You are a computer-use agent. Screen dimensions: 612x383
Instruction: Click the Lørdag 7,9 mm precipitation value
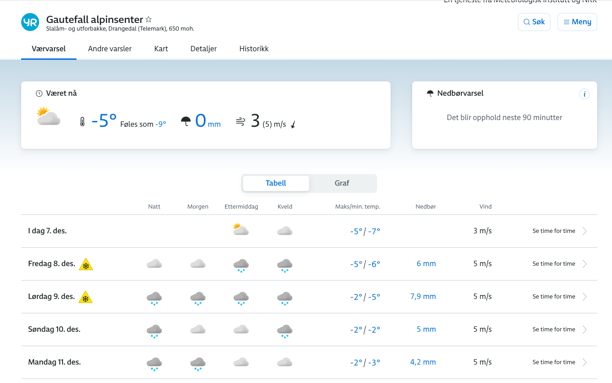[423, 297]
